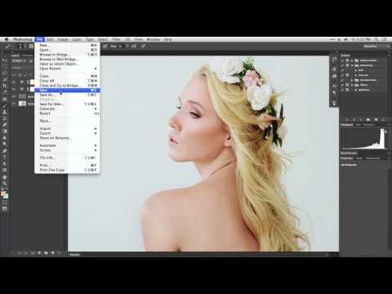
Task: Toggle the second action set's checkmark
Action: [343, 65]
